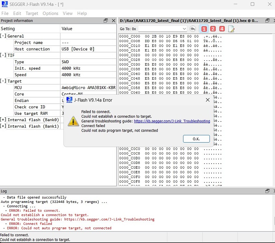Viewport: 275px width, 243px height.
Task: Close the J-Flash Error dialog
Action: point(208,100)
